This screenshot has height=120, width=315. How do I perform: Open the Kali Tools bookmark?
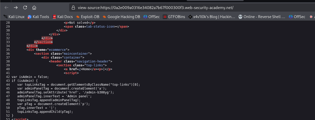click(x=38, y=17)
